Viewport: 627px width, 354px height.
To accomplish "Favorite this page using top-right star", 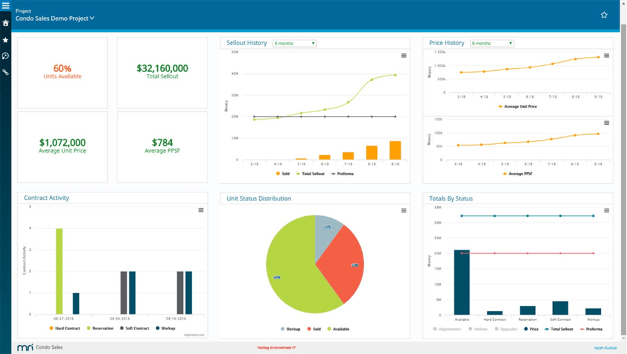I will (x=604, y=15).
